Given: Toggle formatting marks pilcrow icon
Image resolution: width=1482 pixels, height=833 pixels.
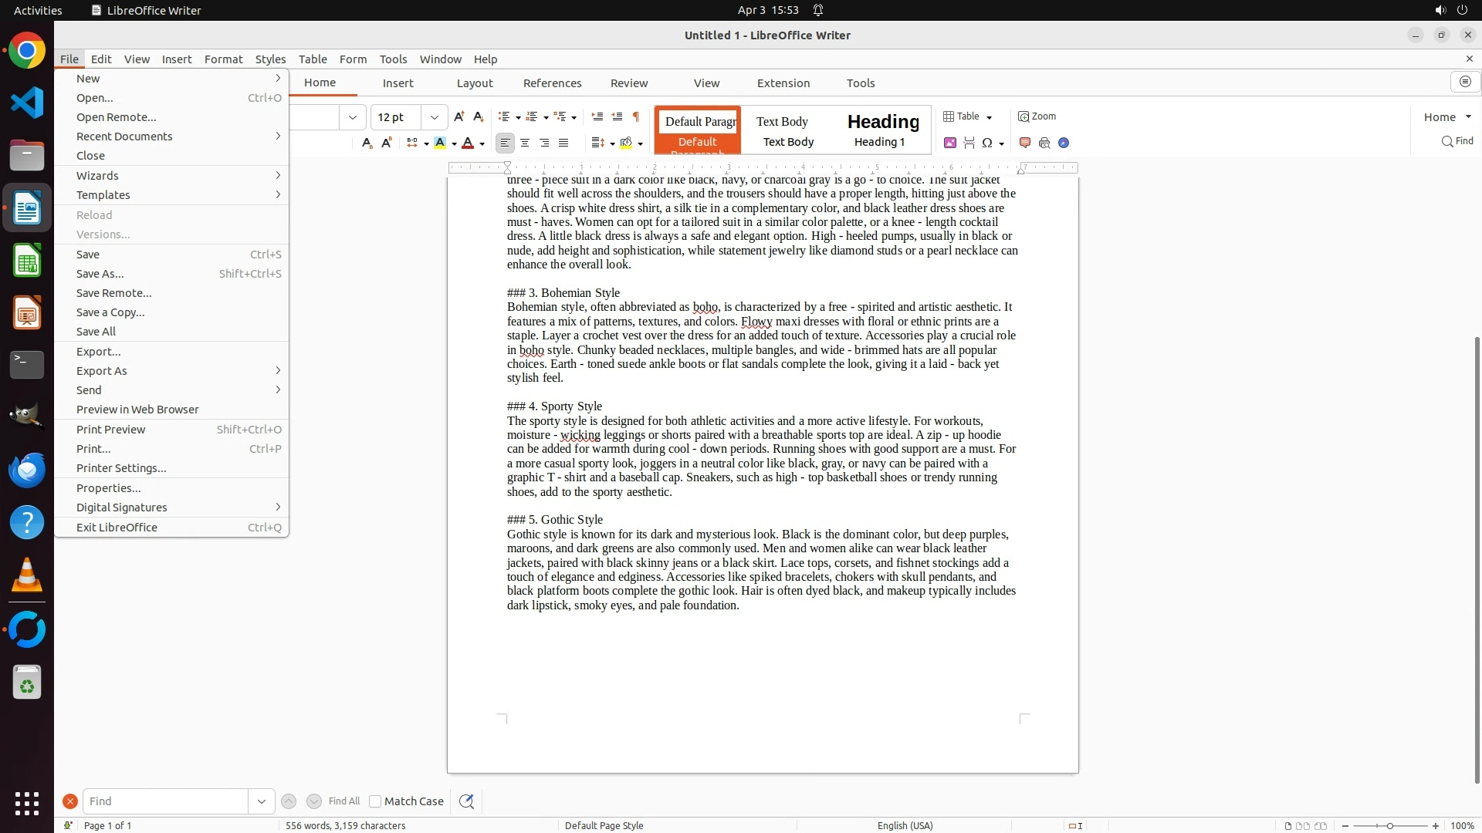Looking at the screenshot, I should click(x=636, y=116).
